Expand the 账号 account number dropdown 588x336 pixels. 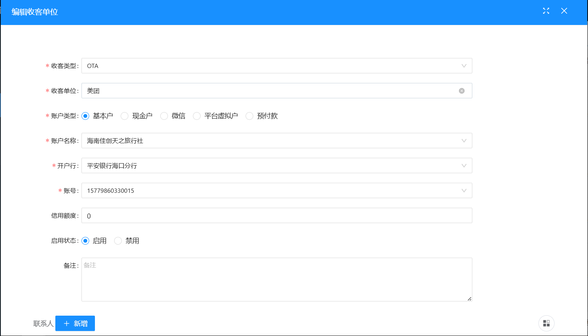(x=276, y=190)
